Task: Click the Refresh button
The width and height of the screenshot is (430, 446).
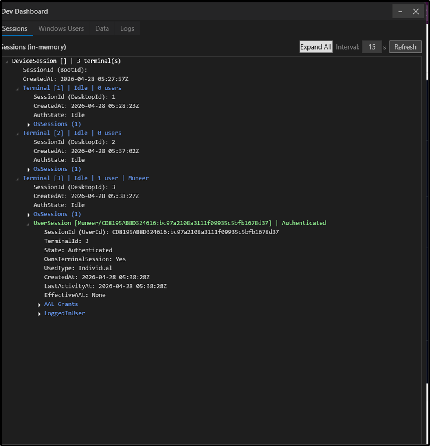Action: click(x=405, y=47)
